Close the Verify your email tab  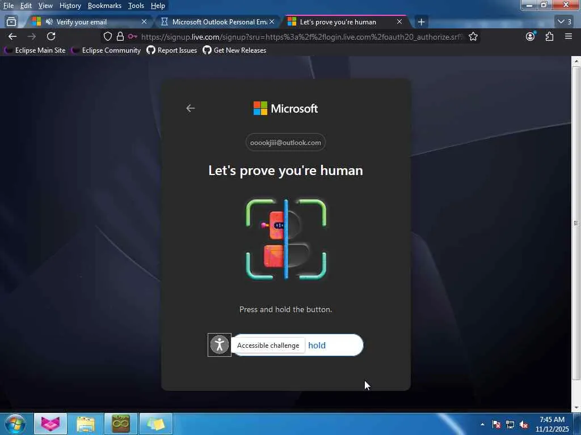tap(144, 22)
